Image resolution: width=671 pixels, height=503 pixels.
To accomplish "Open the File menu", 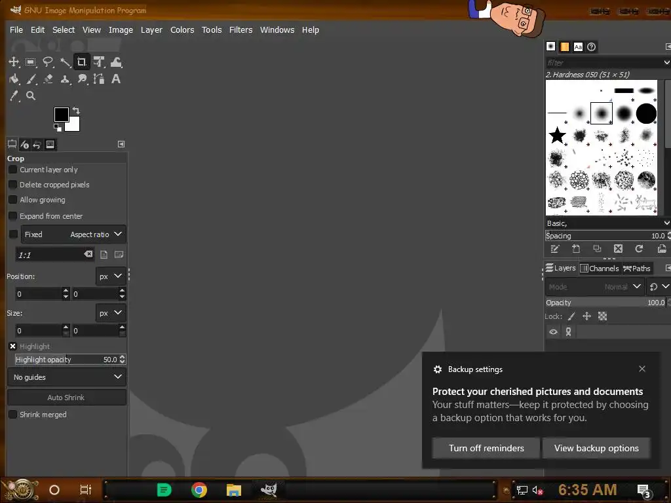I will tap(16, 30).
